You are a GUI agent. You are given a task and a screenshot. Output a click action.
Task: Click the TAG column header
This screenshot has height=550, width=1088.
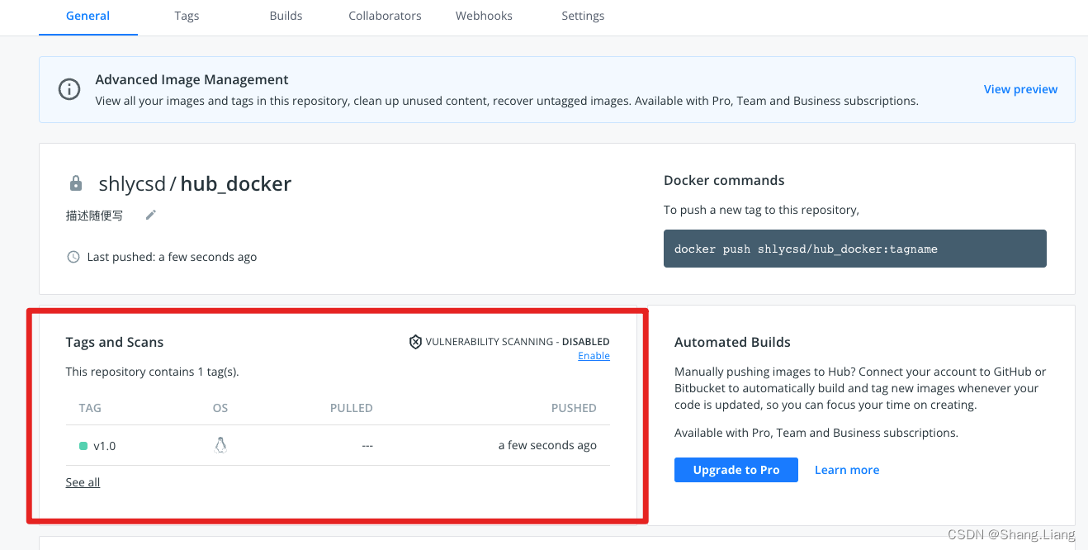click(90, 408)
